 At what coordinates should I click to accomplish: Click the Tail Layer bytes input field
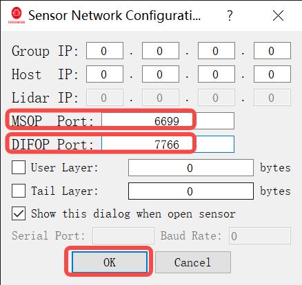[191, 191]
